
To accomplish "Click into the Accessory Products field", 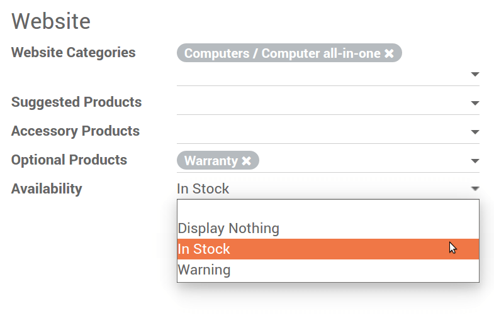I will point(321,132).
